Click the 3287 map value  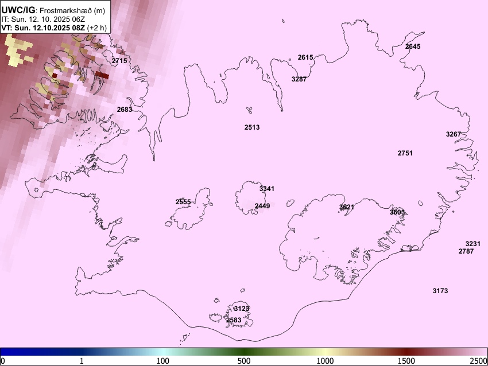click(299, 79)
